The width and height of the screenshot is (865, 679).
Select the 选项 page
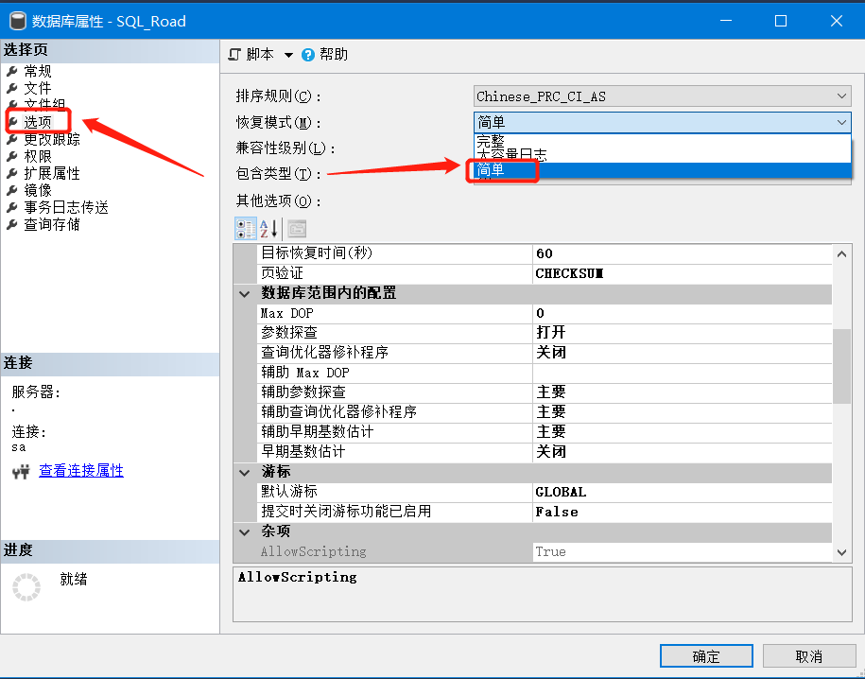pyautogui.click(x=38, y=122)
